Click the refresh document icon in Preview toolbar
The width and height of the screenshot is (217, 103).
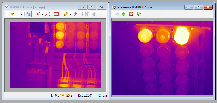tap(139, 14)
